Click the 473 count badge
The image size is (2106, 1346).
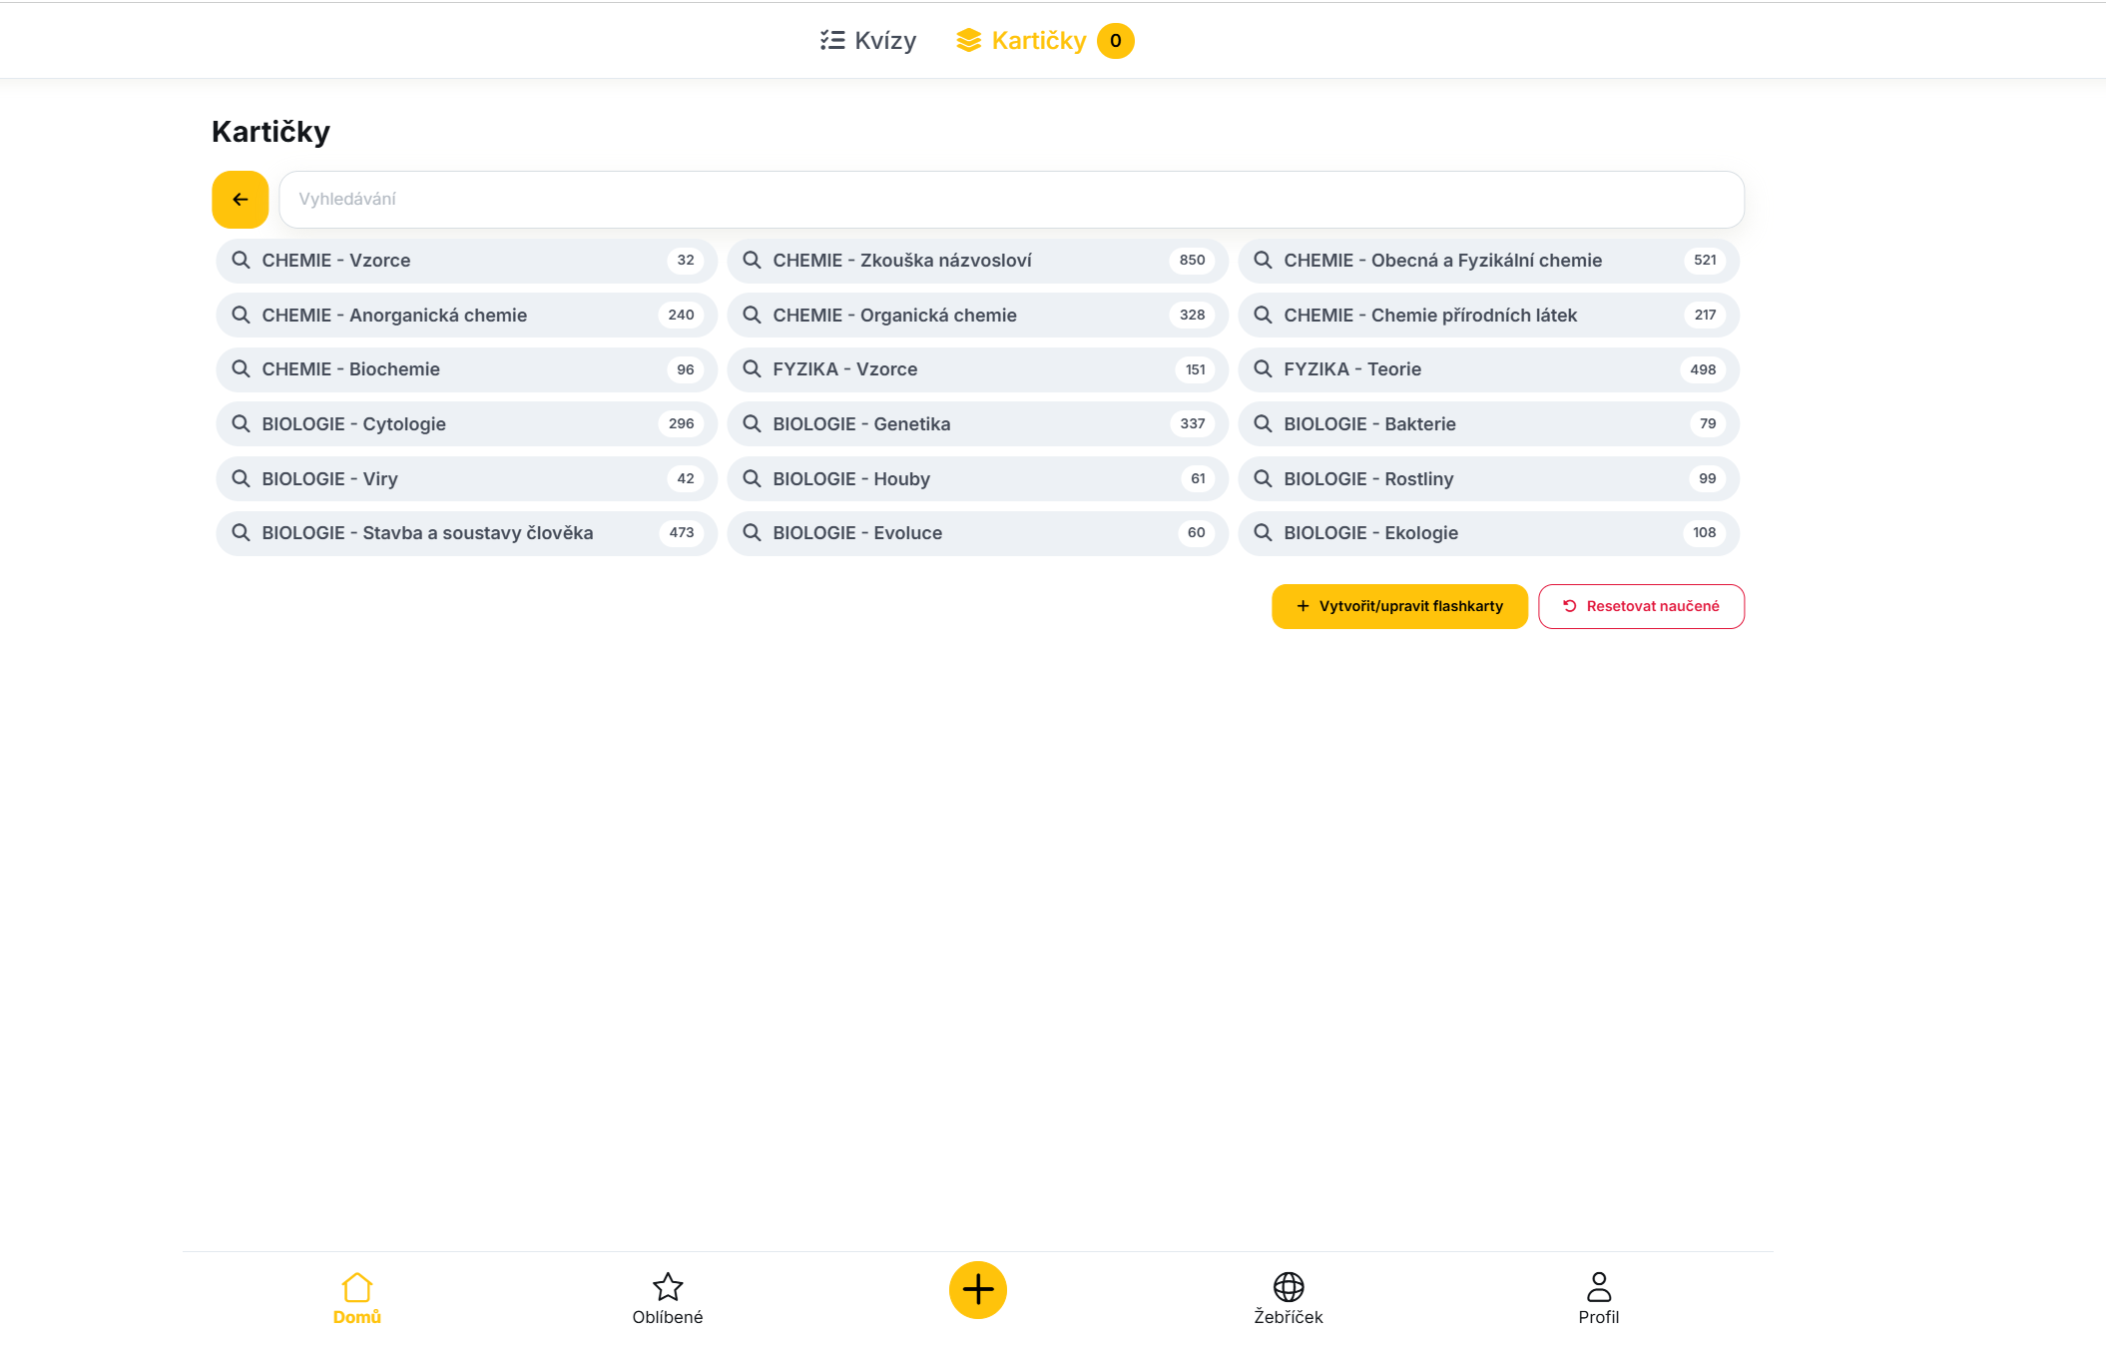(682, 533)
